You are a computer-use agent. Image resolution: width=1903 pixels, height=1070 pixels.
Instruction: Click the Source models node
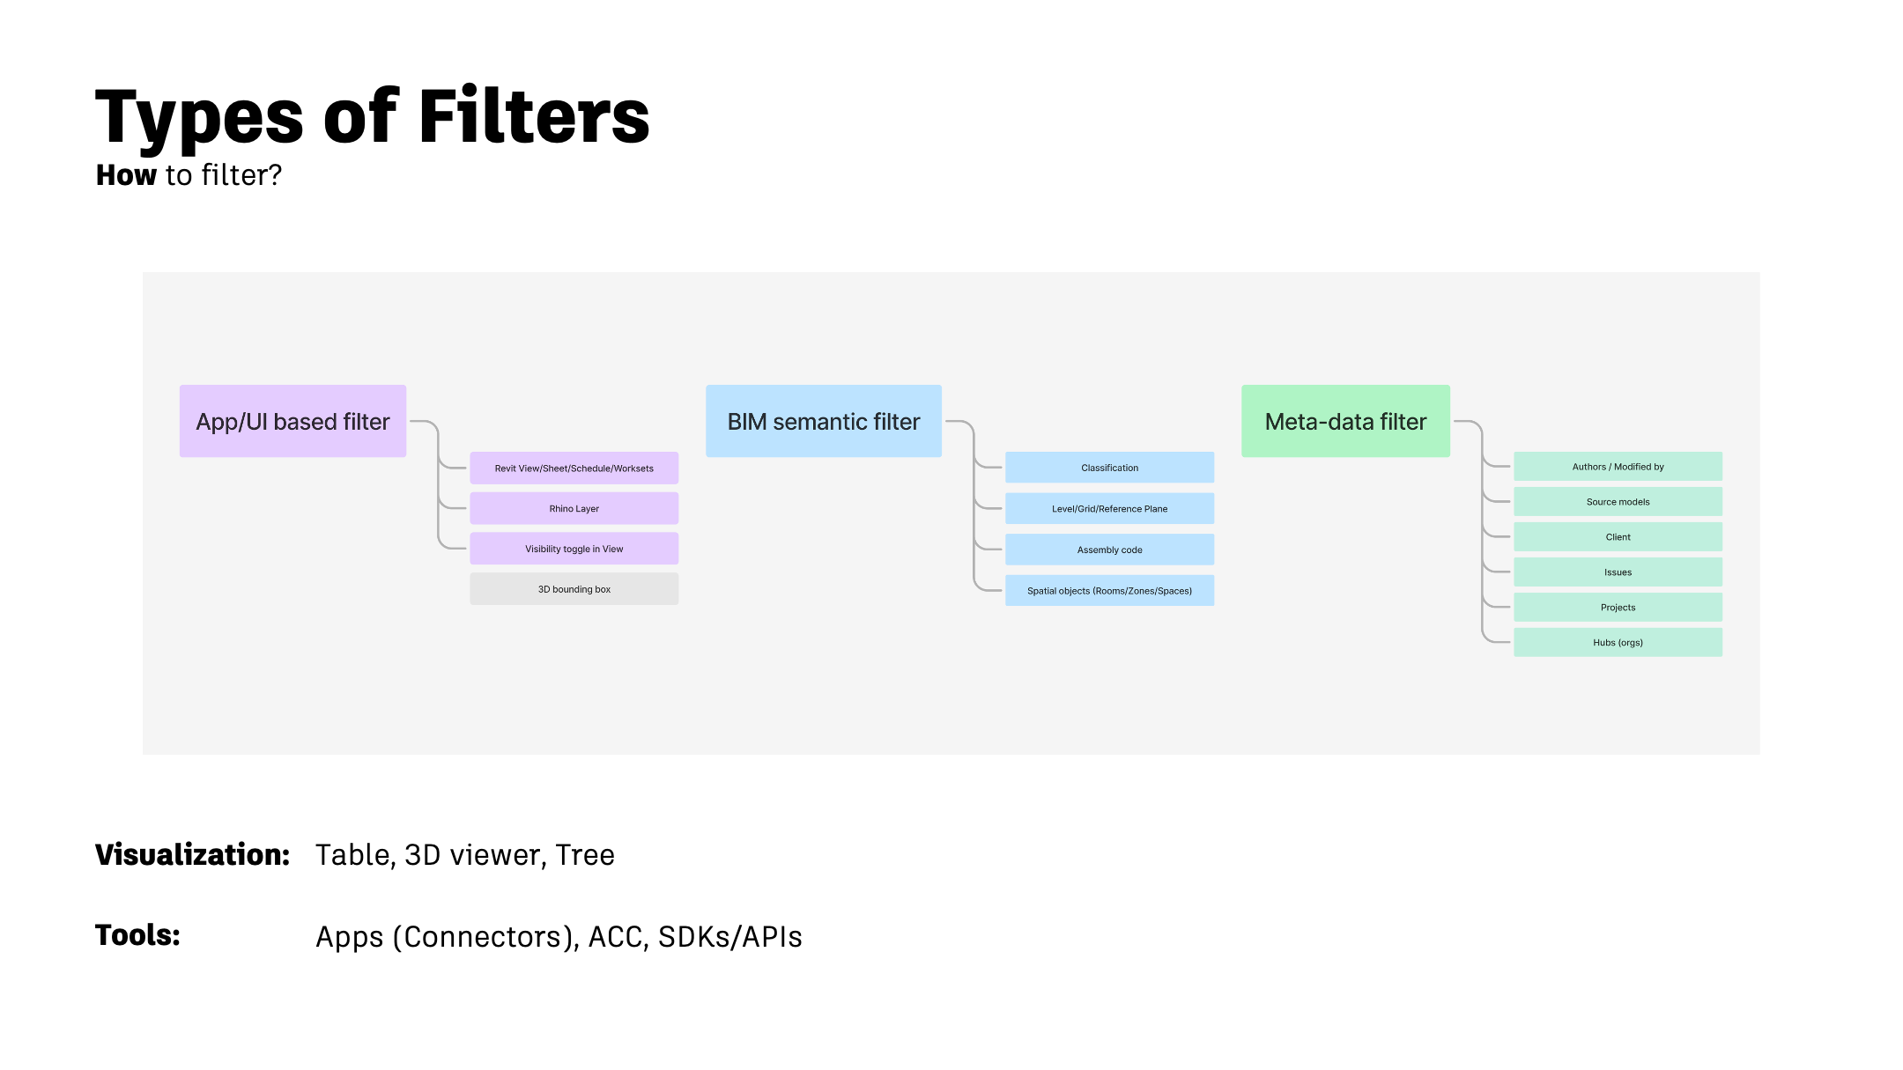click(1618, 502)
